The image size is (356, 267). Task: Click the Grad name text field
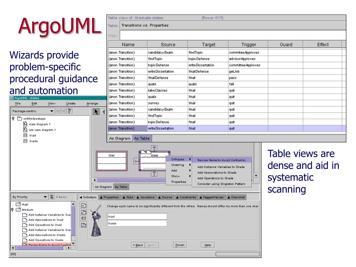pyautogui.click(x=137, y=216)
